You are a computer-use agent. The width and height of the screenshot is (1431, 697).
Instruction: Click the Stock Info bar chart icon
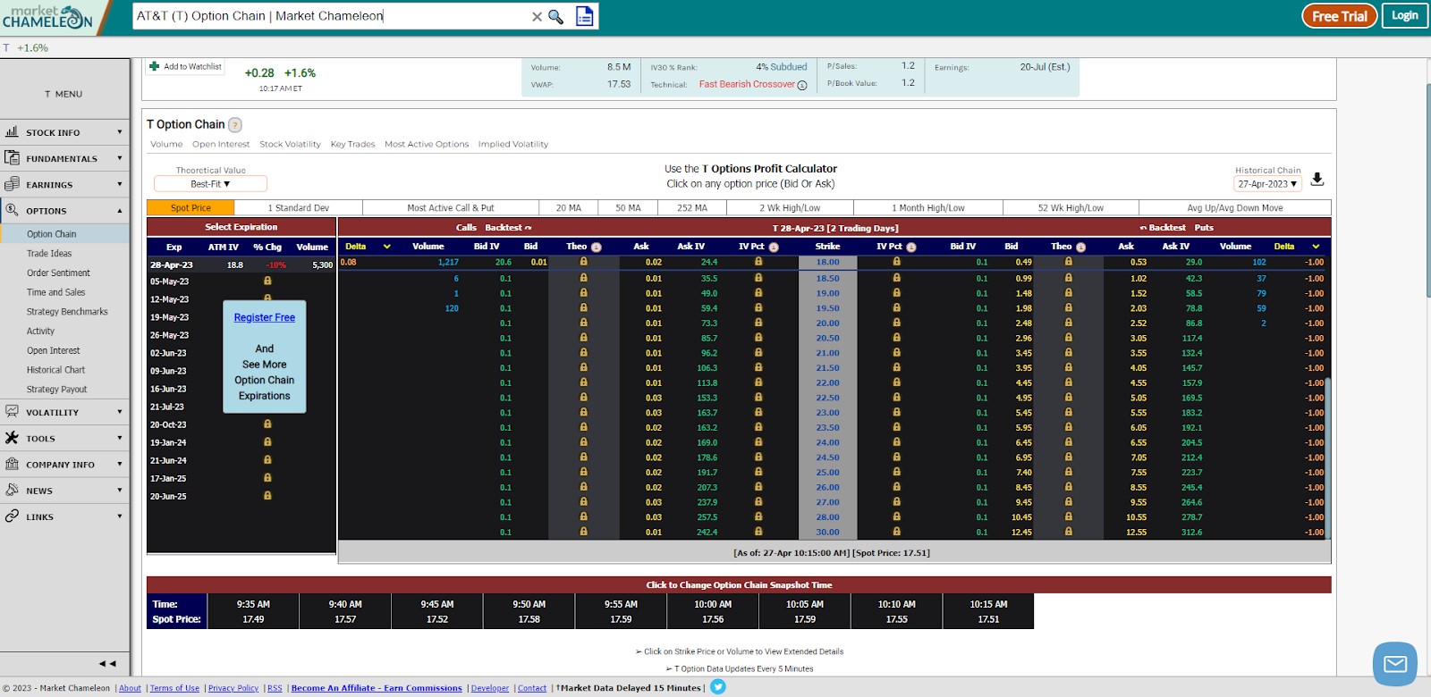[x=12, y=131]
